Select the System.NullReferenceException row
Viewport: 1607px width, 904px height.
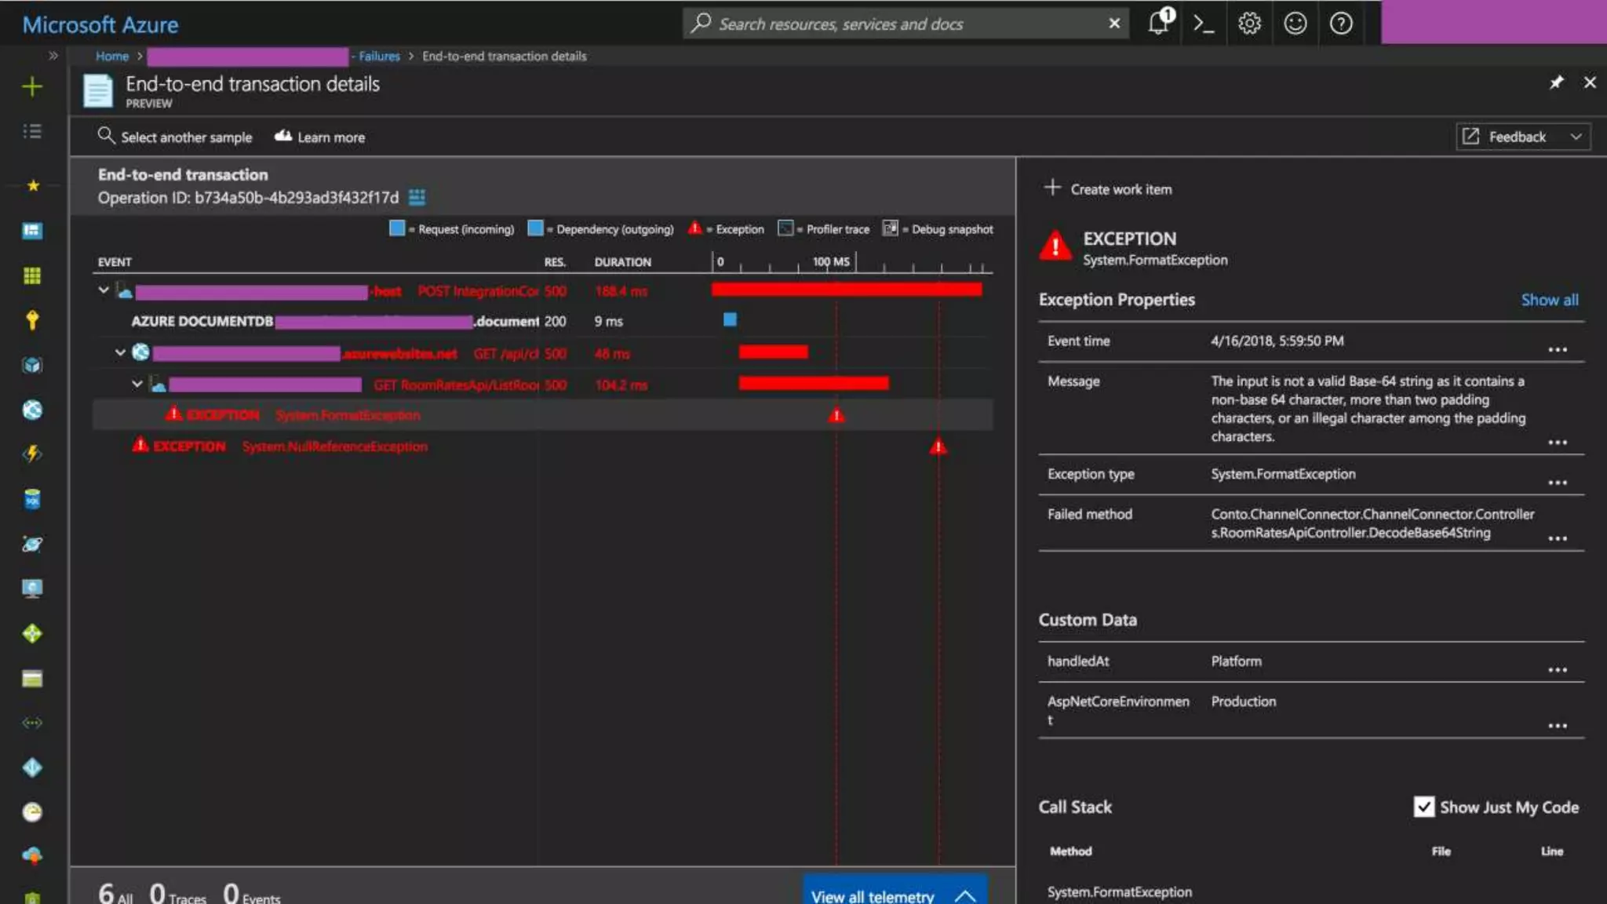pos(334,447)
